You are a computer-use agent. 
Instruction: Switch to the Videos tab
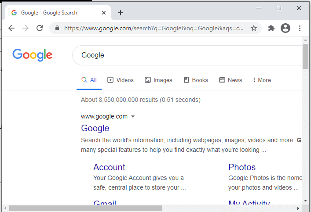121,80
